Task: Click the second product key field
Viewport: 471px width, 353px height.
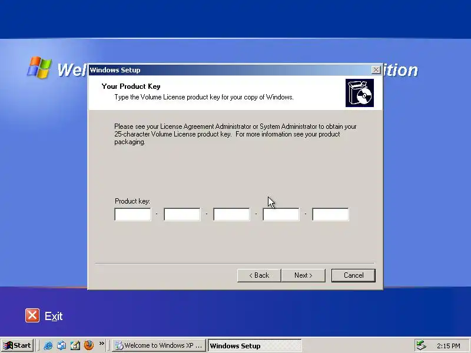Action: click(182, 214)
